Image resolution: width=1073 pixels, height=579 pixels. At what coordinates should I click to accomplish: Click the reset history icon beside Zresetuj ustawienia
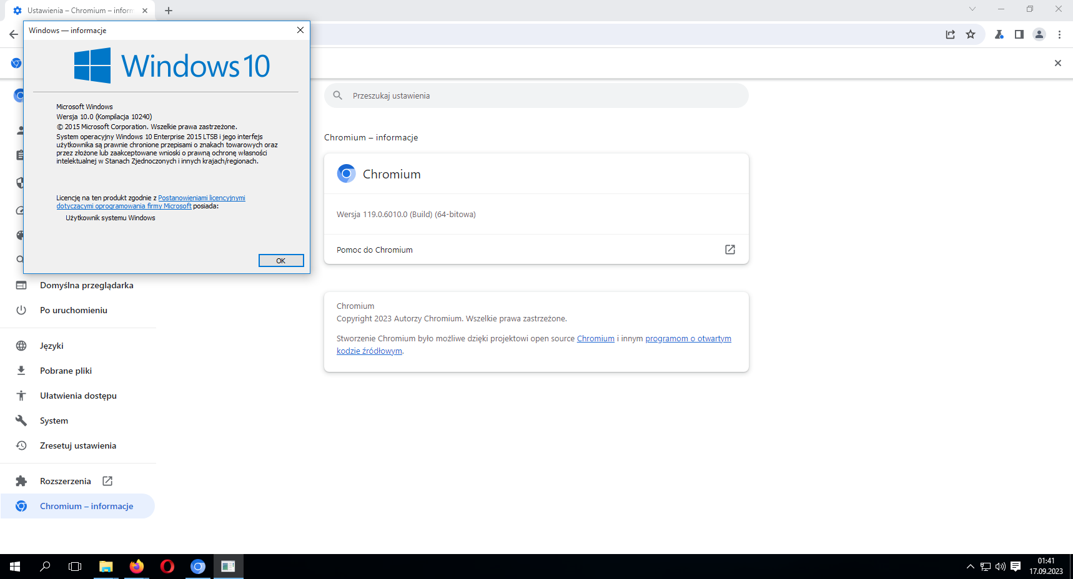click(21, 445)
